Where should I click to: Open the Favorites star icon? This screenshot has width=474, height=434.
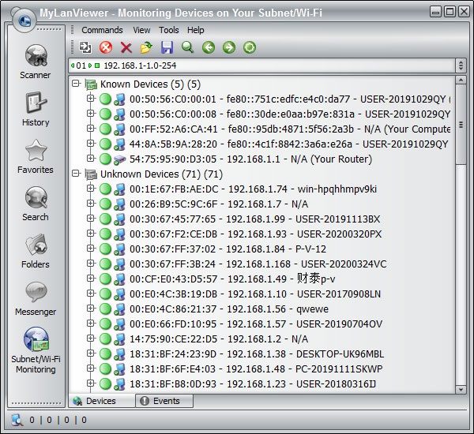point(36,151)
